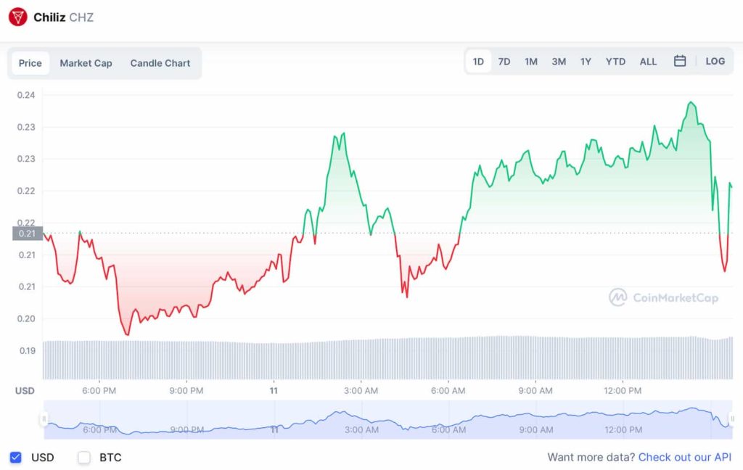Switch to the Price tab

[x=30, y=63]
